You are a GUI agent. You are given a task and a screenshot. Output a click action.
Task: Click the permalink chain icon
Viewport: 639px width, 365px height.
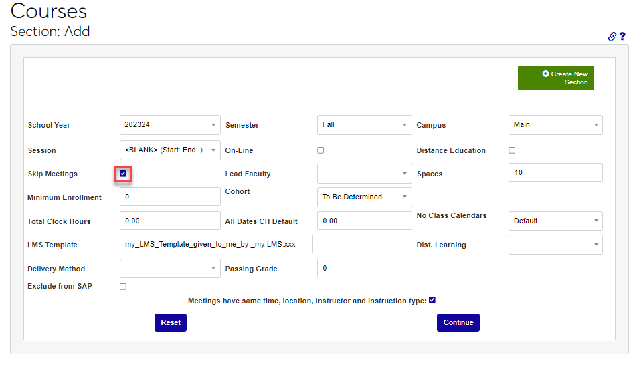pyautogui.click(x=612, y=37)
